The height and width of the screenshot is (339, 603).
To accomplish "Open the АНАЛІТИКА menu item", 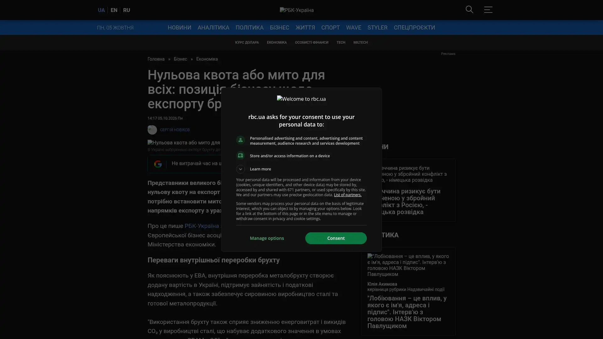I will coord(213,28).
